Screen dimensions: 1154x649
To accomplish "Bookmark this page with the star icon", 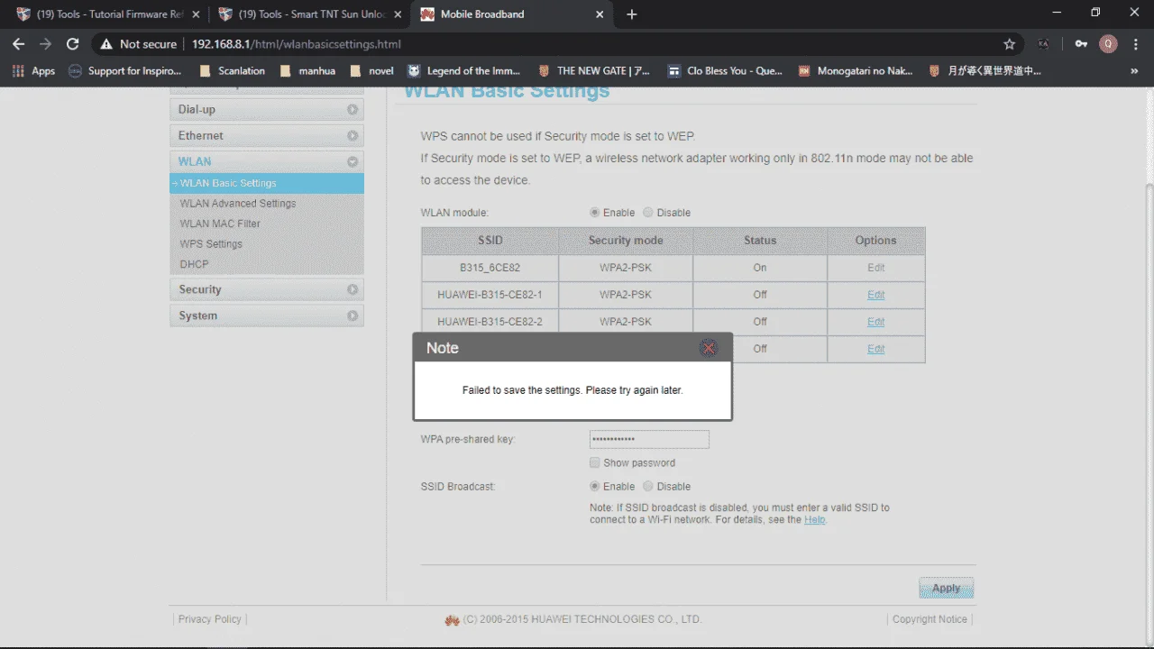I will click(x=1009, y=43).
